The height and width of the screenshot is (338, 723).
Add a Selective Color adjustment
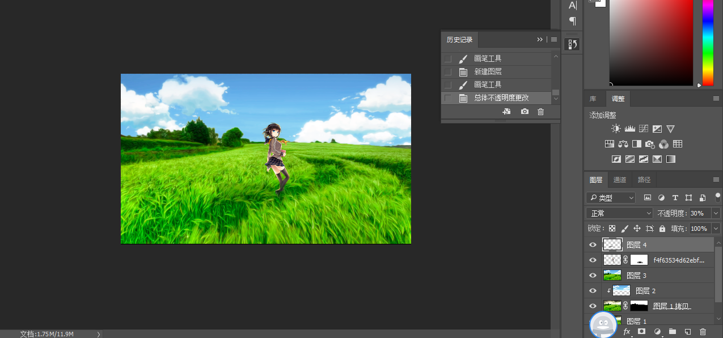coord(657,159)
